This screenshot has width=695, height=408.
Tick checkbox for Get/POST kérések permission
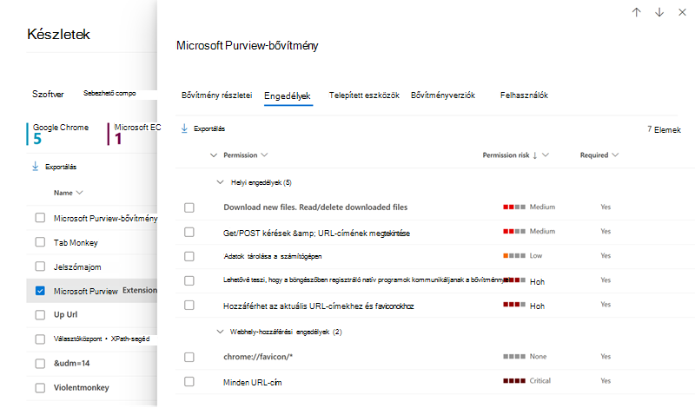pyautogui.click(x=189, y=232)
